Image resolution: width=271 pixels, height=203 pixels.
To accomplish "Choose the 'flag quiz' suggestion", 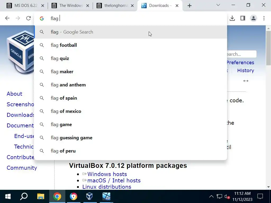I will [131, 58].
